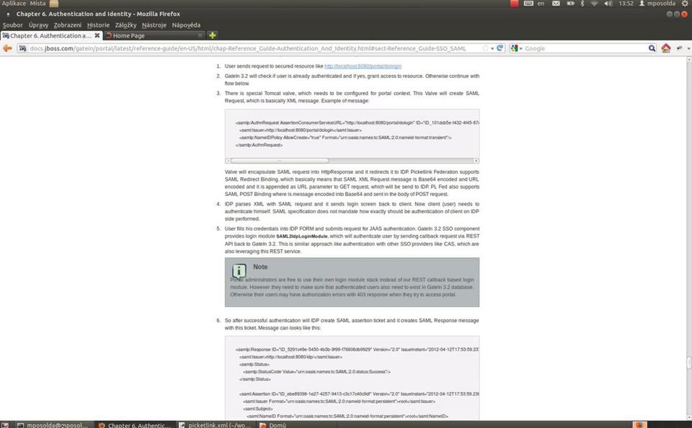Screen dimensions: 692x428
Task: Click the package launcher icon beside Místa
Action: pyautogui.click(x=54, y=3)
